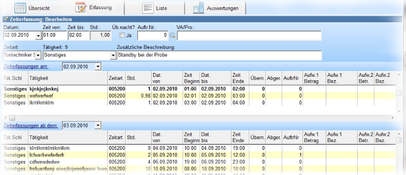406x175 pixels.
Task: Click the Zeiterfassungen ab dem link
Action: pos(30,126)
